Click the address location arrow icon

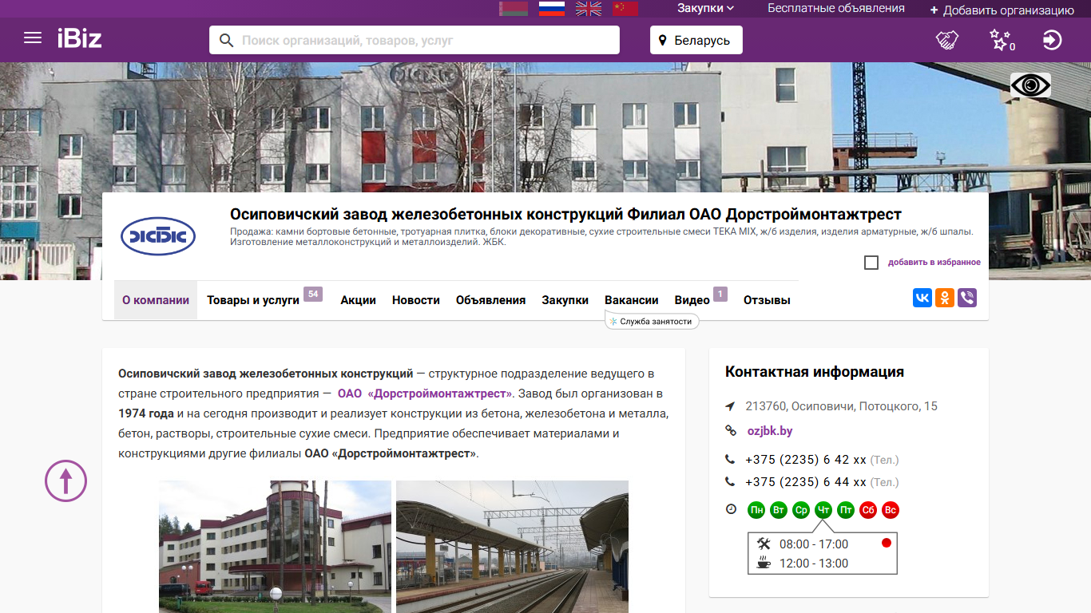coord(730,407)
